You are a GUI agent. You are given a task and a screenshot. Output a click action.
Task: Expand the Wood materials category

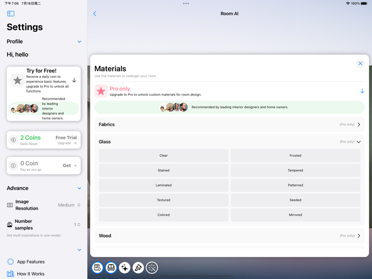tap(230, 235)
